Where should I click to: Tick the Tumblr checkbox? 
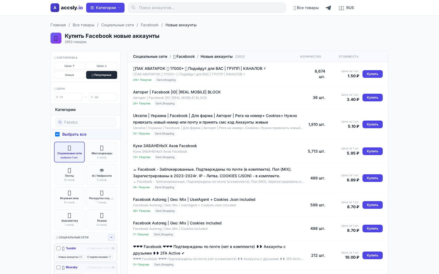coord(58,248)
